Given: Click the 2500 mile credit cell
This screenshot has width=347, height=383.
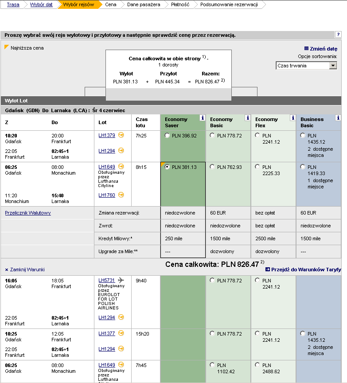Looking at the screenshot, I should tap(273, 238).
